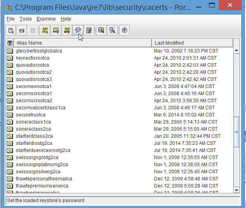Select the secomscrootca1 alias entry
246x208 pixels.
coord(34,94)
